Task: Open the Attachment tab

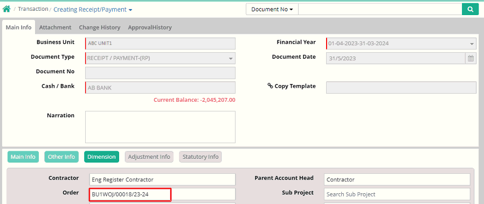Action: click(x=56, y=27)
